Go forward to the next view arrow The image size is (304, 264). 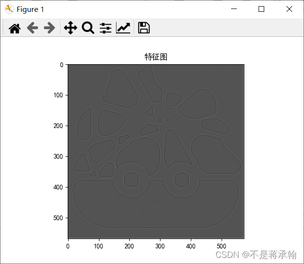click(x=49, y=28)
